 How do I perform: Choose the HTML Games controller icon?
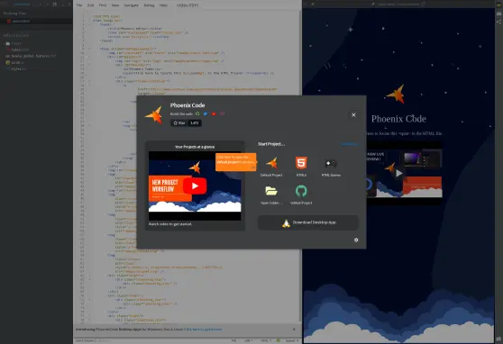coord(331,163)
